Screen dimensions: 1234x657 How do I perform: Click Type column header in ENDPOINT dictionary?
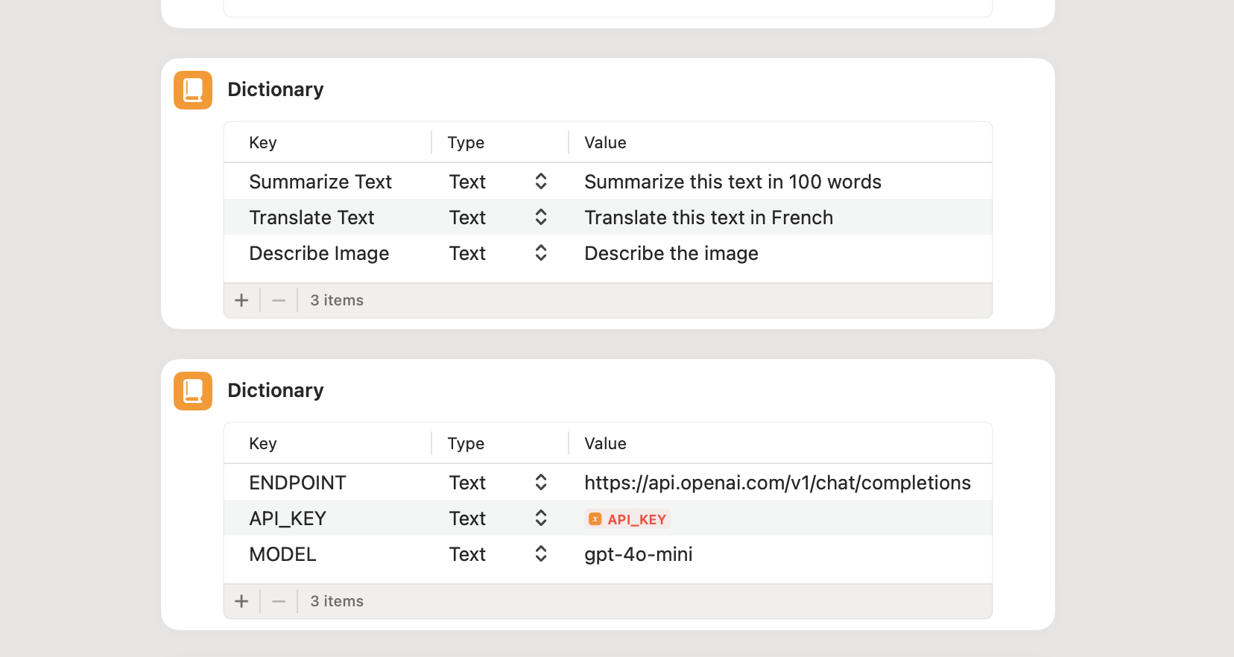click(466, 443)
